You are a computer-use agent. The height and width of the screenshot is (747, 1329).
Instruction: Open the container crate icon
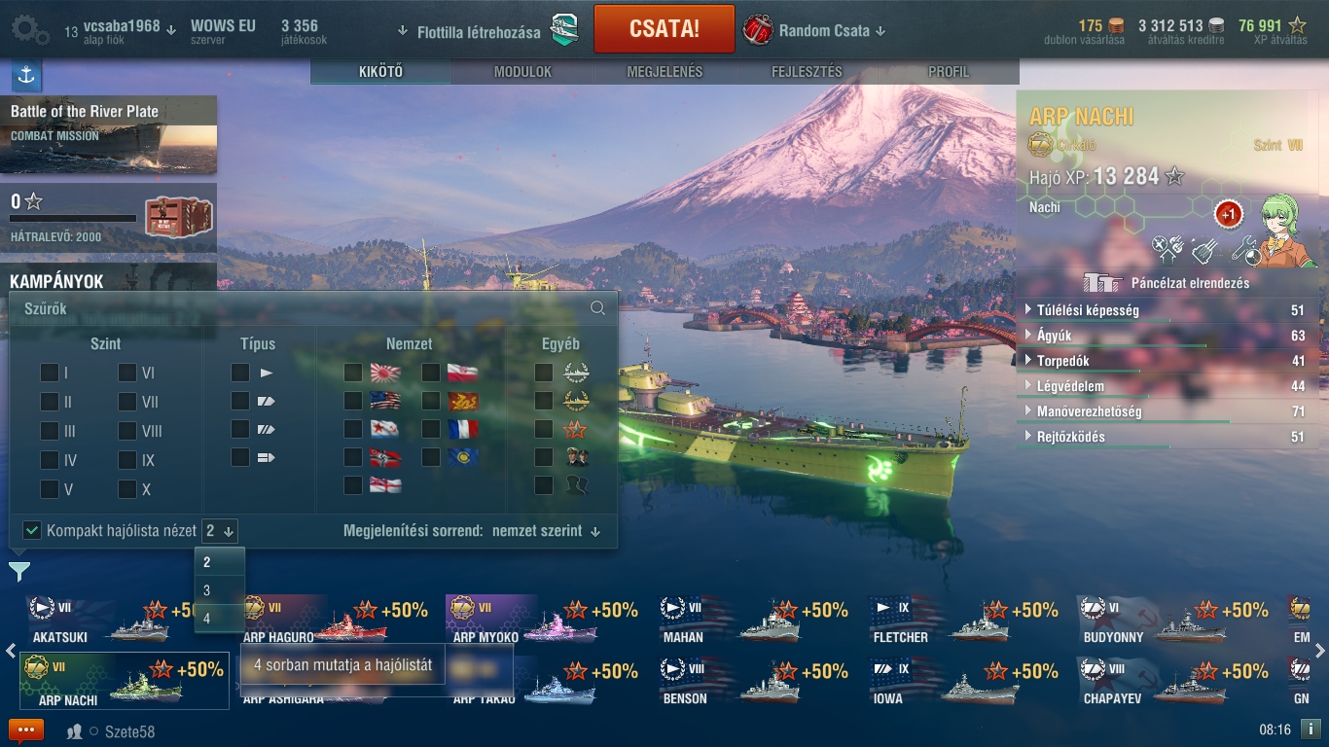178,216
